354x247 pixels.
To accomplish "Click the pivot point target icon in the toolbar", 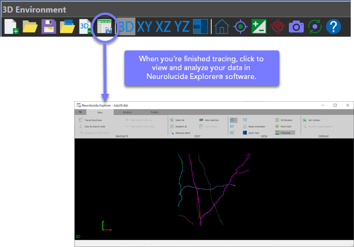I will coord(240,26).
